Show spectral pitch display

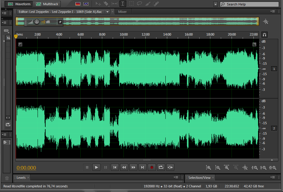coord(86,4)
